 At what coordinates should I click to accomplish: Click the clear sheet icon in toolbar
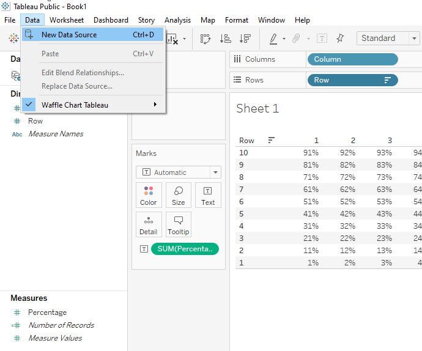(172, 39)
